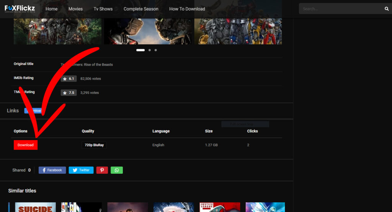Open the Movies menu item
This screenshot has height=212, width=392.
click(75, 9)
